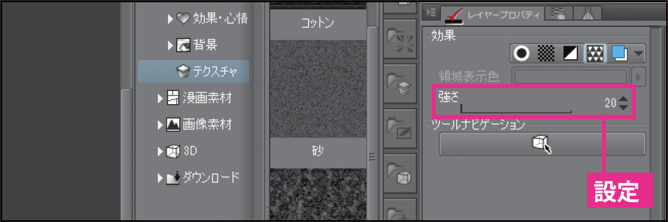This screenshot has width=668, height=222.
Task: Expand the 効果・心情 material folder
Action: coord(170,19)
